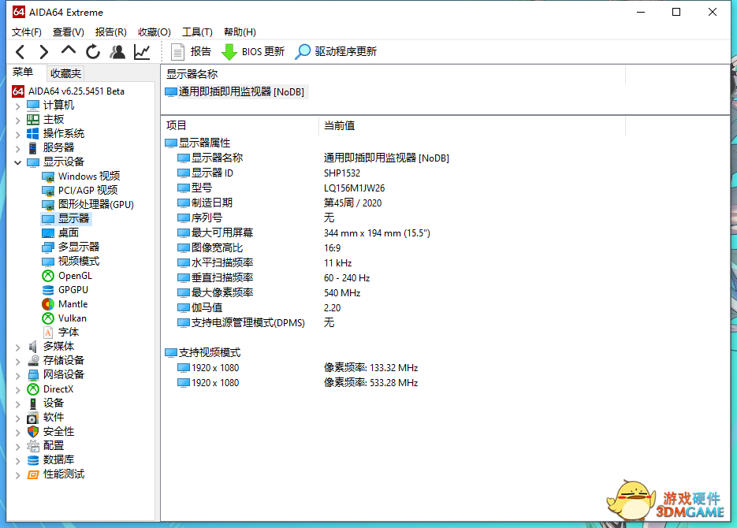Expand the DirectX tree node
The width and height of the screenshot is (737, 528).
[18, 390]
